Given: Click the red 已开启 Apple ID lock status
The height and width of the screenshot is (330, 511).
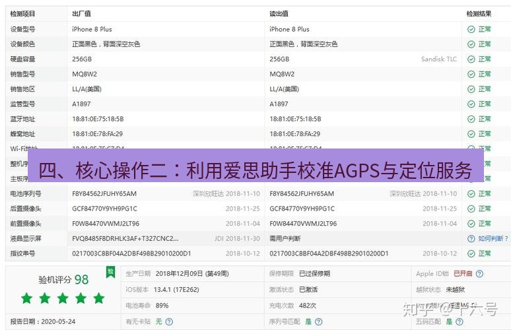Looking at the screenshot, I should pyautogui.click(x=463, y=274).
